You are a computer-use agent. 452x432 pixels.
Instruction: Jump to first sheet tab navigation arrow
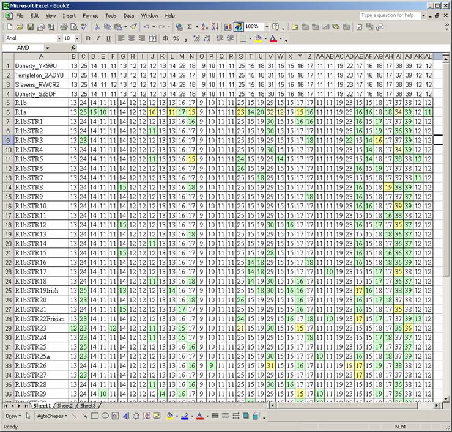pyautogui.click(x=5, y=406)
